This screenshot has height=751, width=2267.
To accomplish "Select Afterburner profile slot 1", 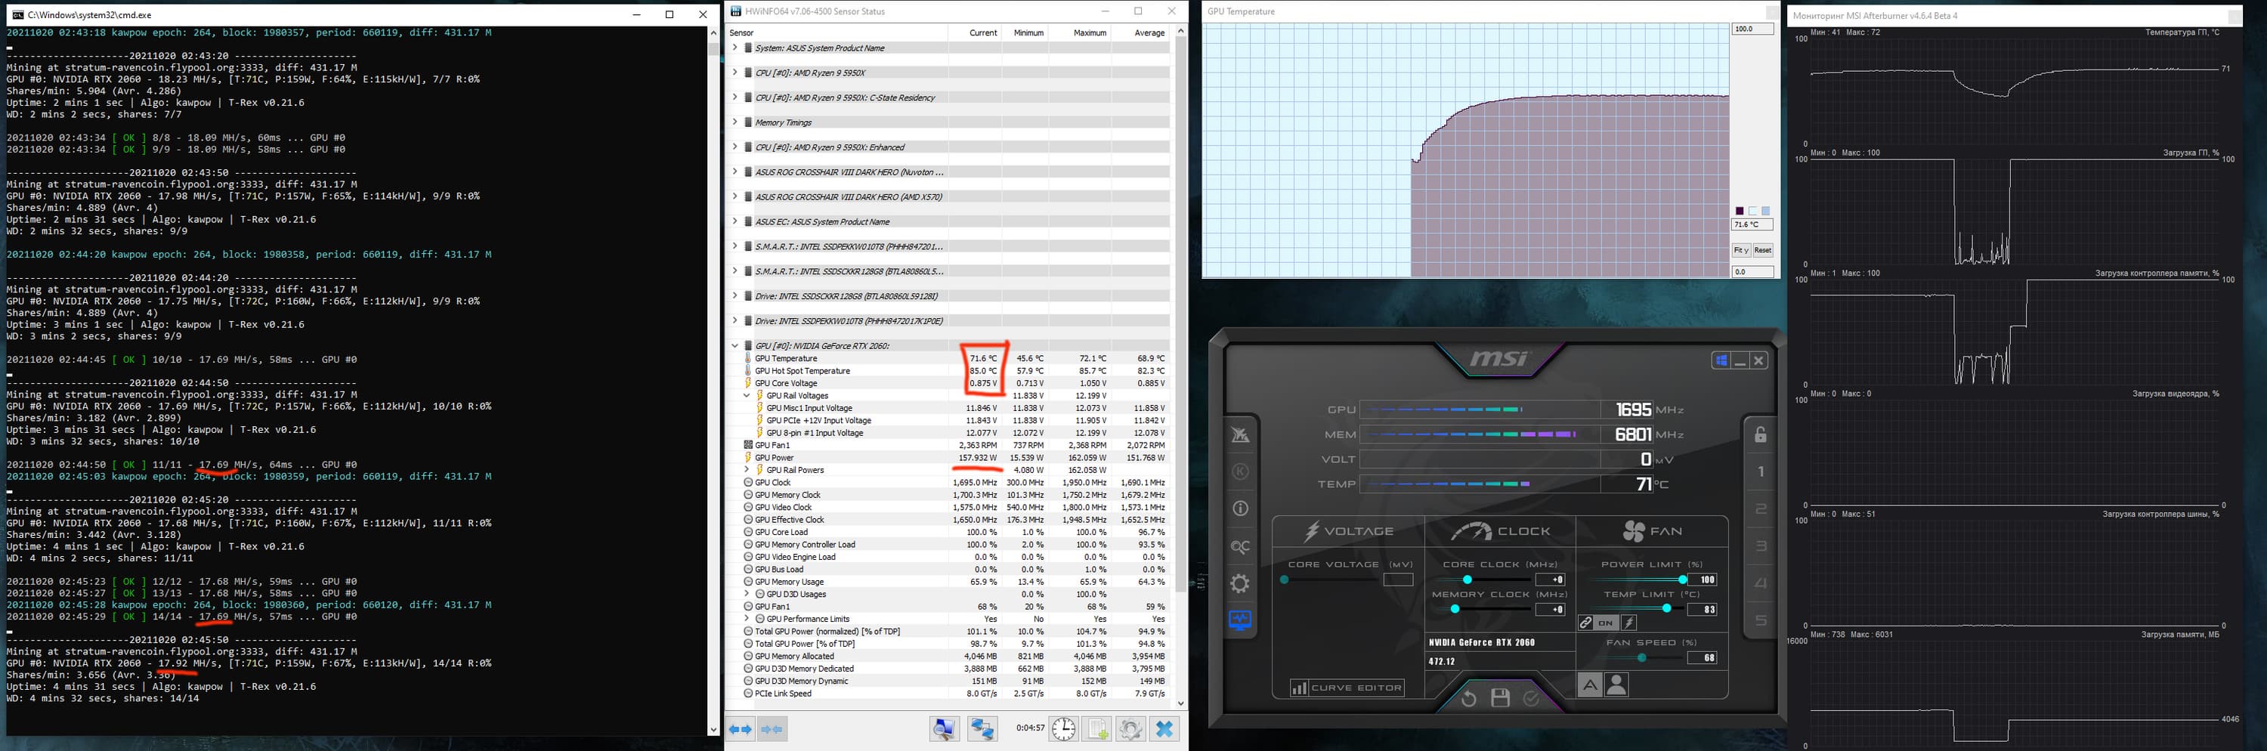I will click(x=1760, y=472).
